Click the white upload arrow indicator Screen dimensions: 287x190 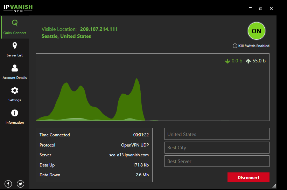pyautogui.click(x=248, y=61)
